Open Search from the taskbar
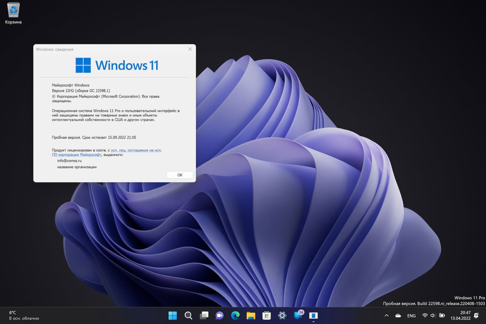Viewport: 486px width, 324px height. click(188, 315)
